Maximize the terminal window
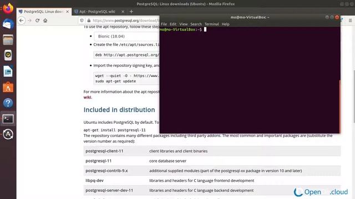 pos(332,17)
